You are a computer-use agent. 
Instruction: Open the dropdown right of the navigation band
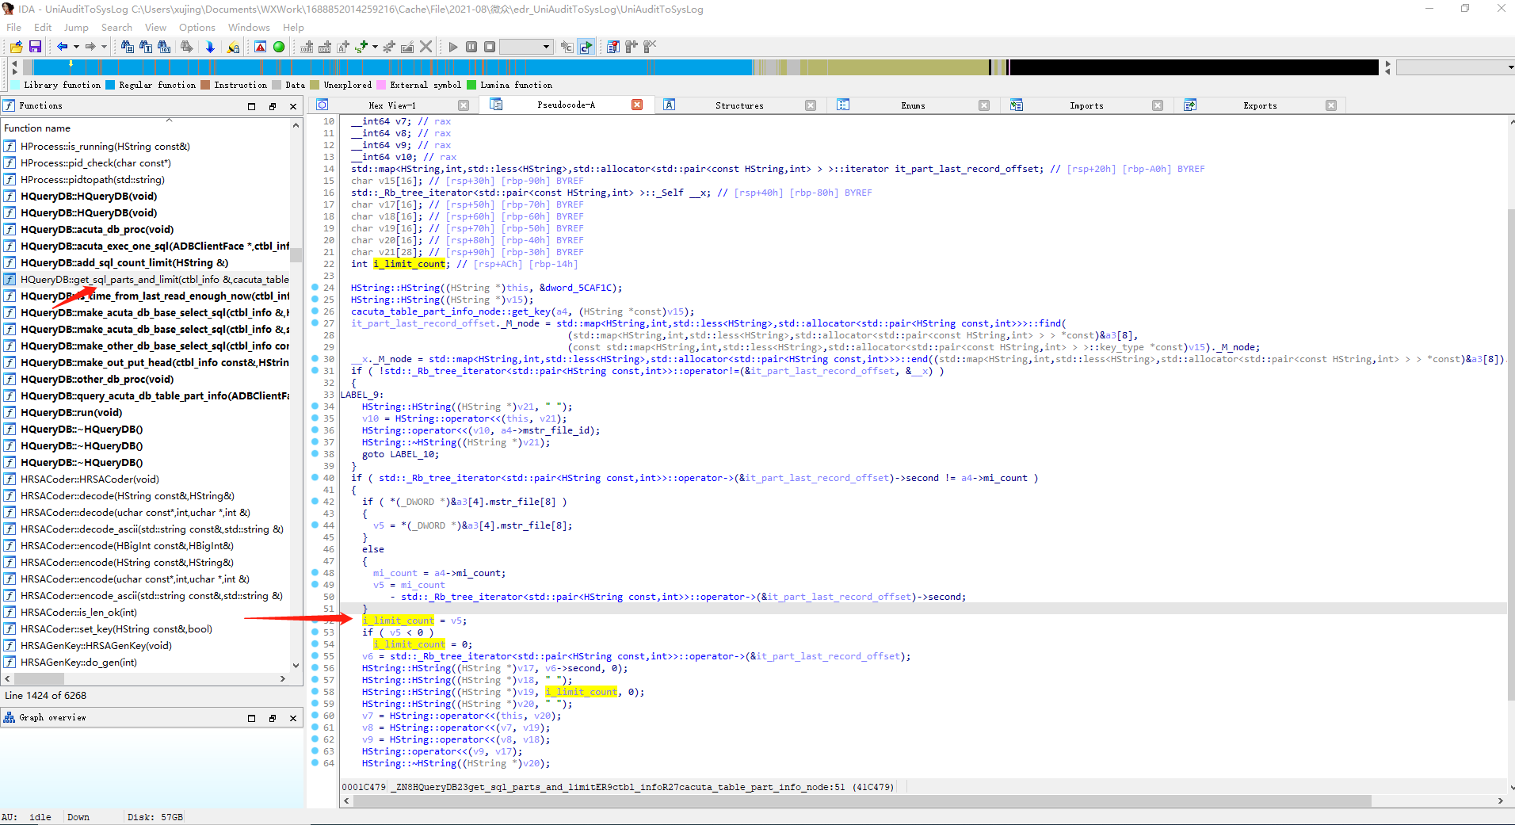click(1455, 67)
